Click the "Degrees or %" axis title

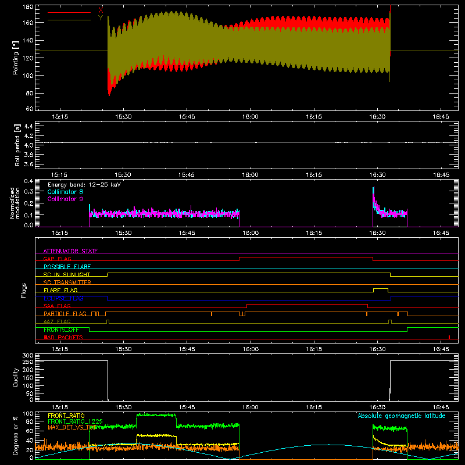click(16, 436)
